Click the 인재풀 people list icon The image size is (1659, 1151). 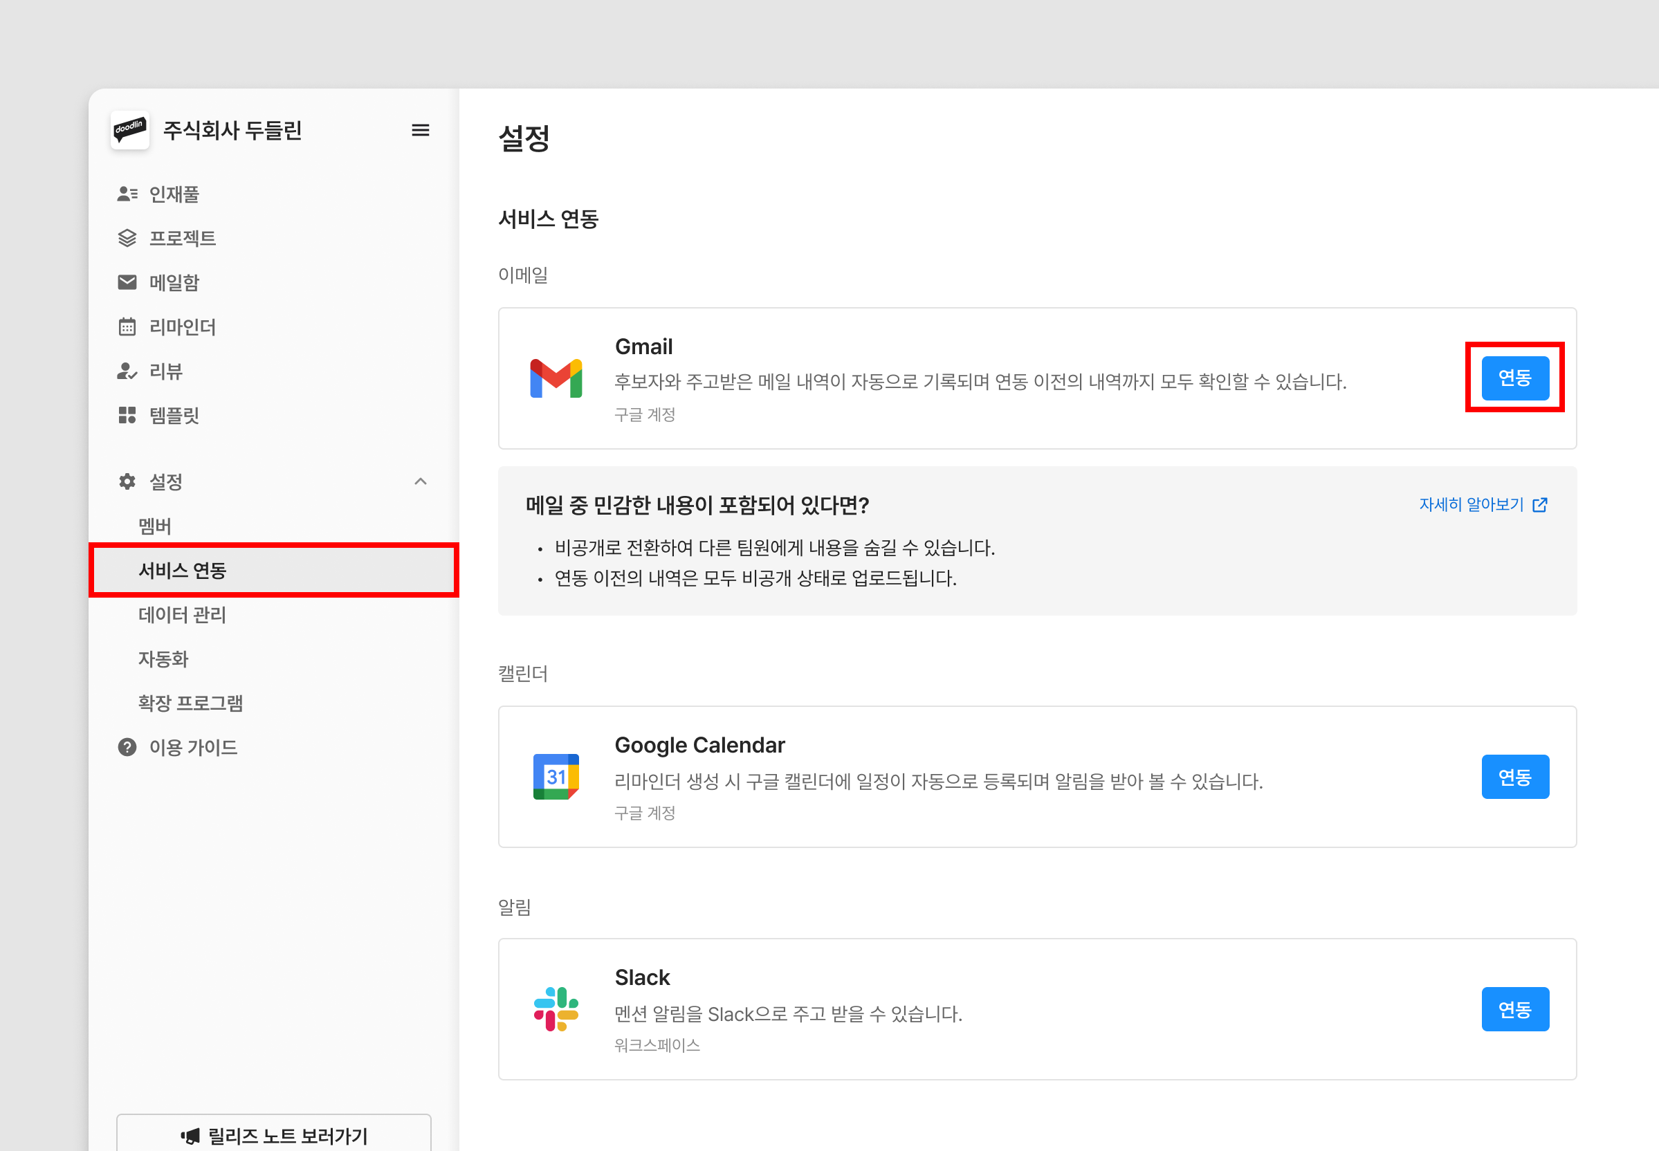click(x=127, y=194)
